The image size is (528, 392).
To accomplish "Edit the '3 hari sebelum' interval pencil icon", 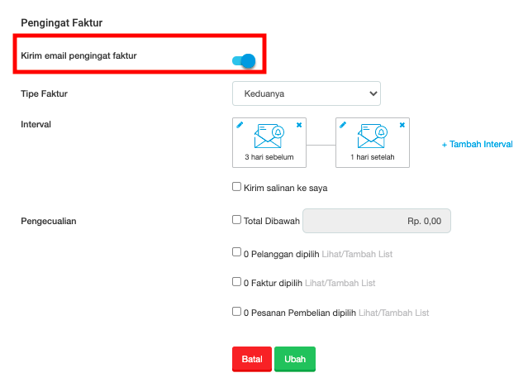I will coord(240,125).
